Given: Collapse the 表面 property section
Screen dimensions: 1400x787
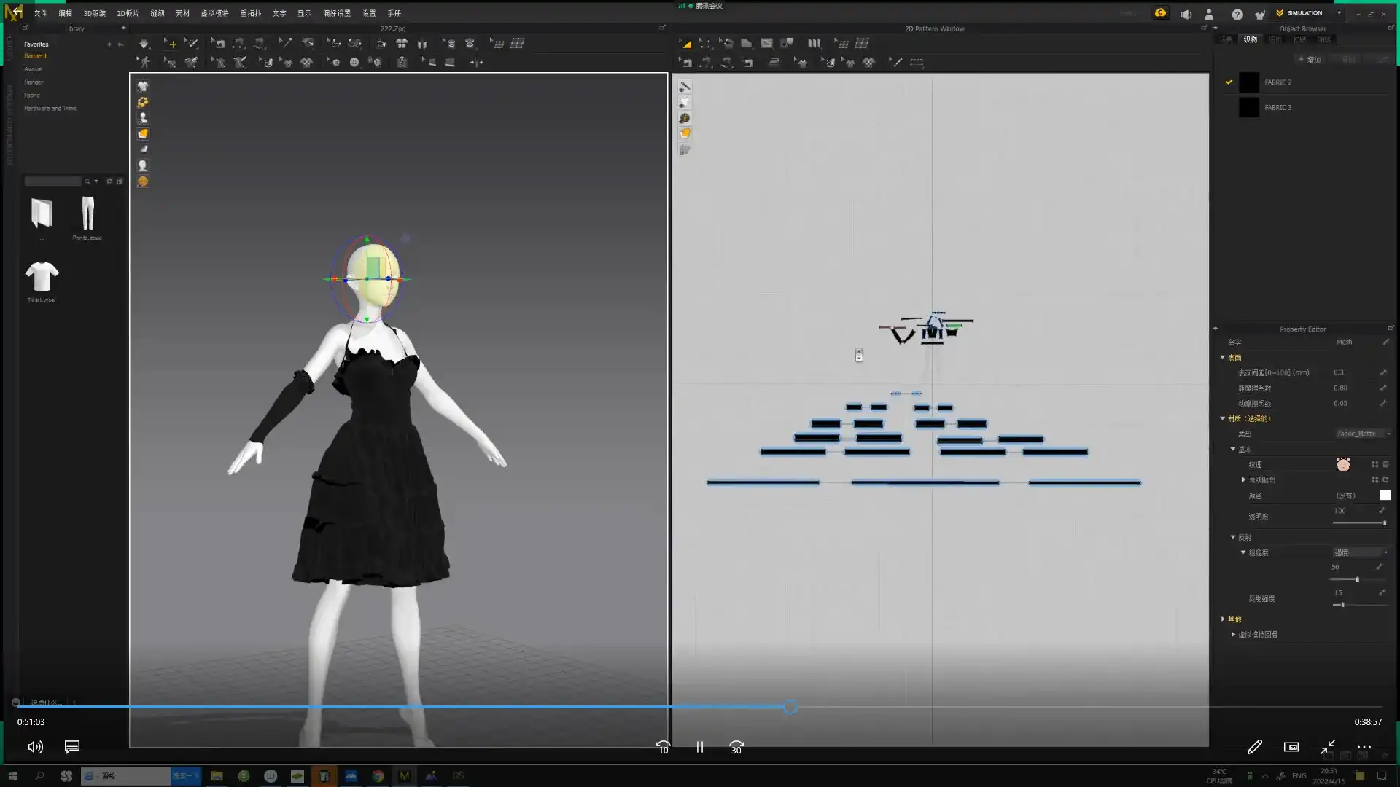Looking at the screenshot, I should [x=1223, y=358].
